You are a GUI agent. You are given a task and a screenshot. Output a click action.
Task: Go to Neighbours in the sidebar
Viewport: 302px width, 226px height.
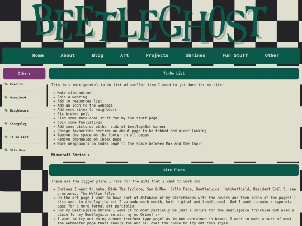[19, 110]
